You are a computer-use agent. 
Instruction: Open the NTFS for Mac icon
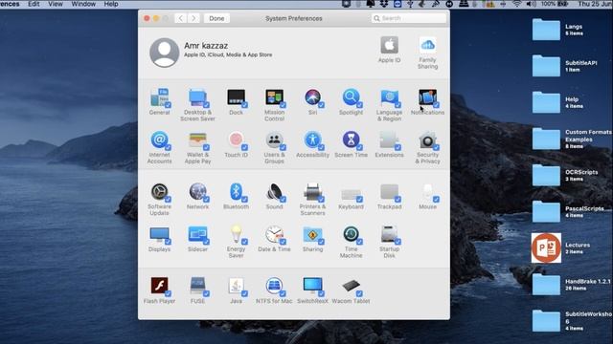pyautogui.click(x=275, y=287)
